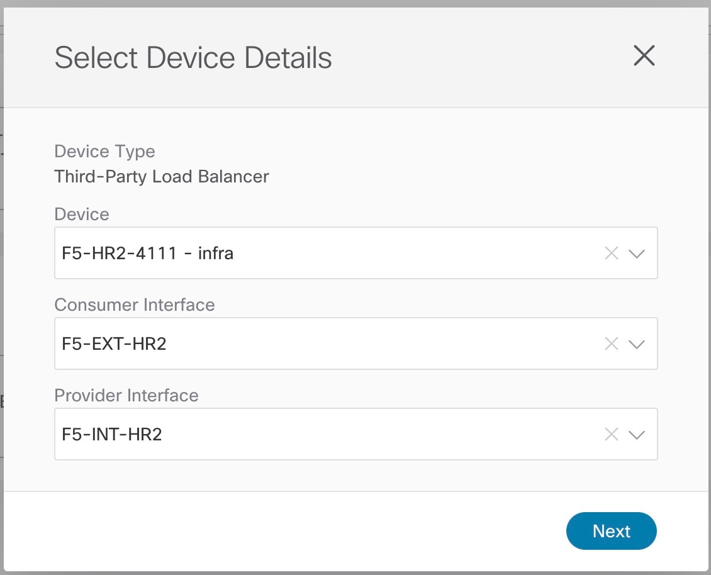Clear the Consumer Interface selection
Screen dimensions: 711x575
click(611, 343)
